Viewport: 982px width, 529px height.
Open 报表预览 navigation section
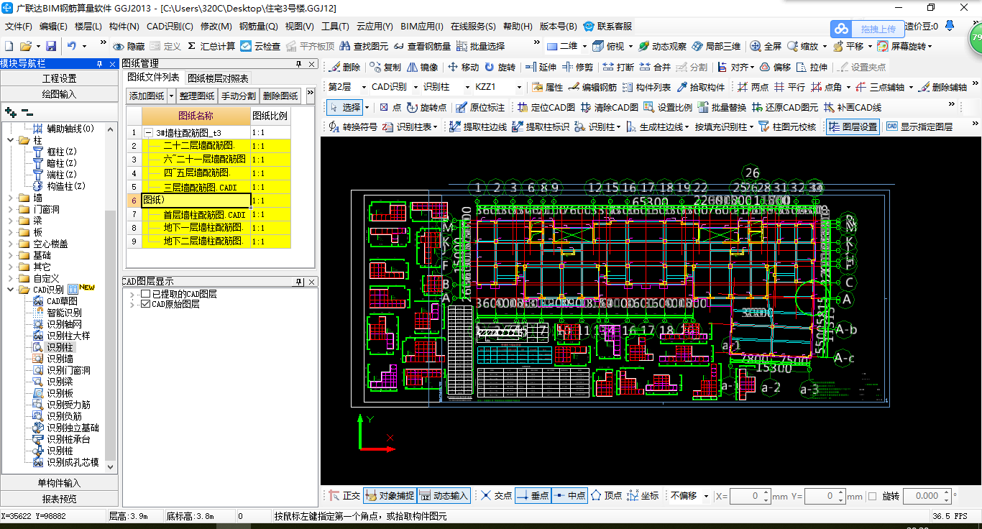59,498
